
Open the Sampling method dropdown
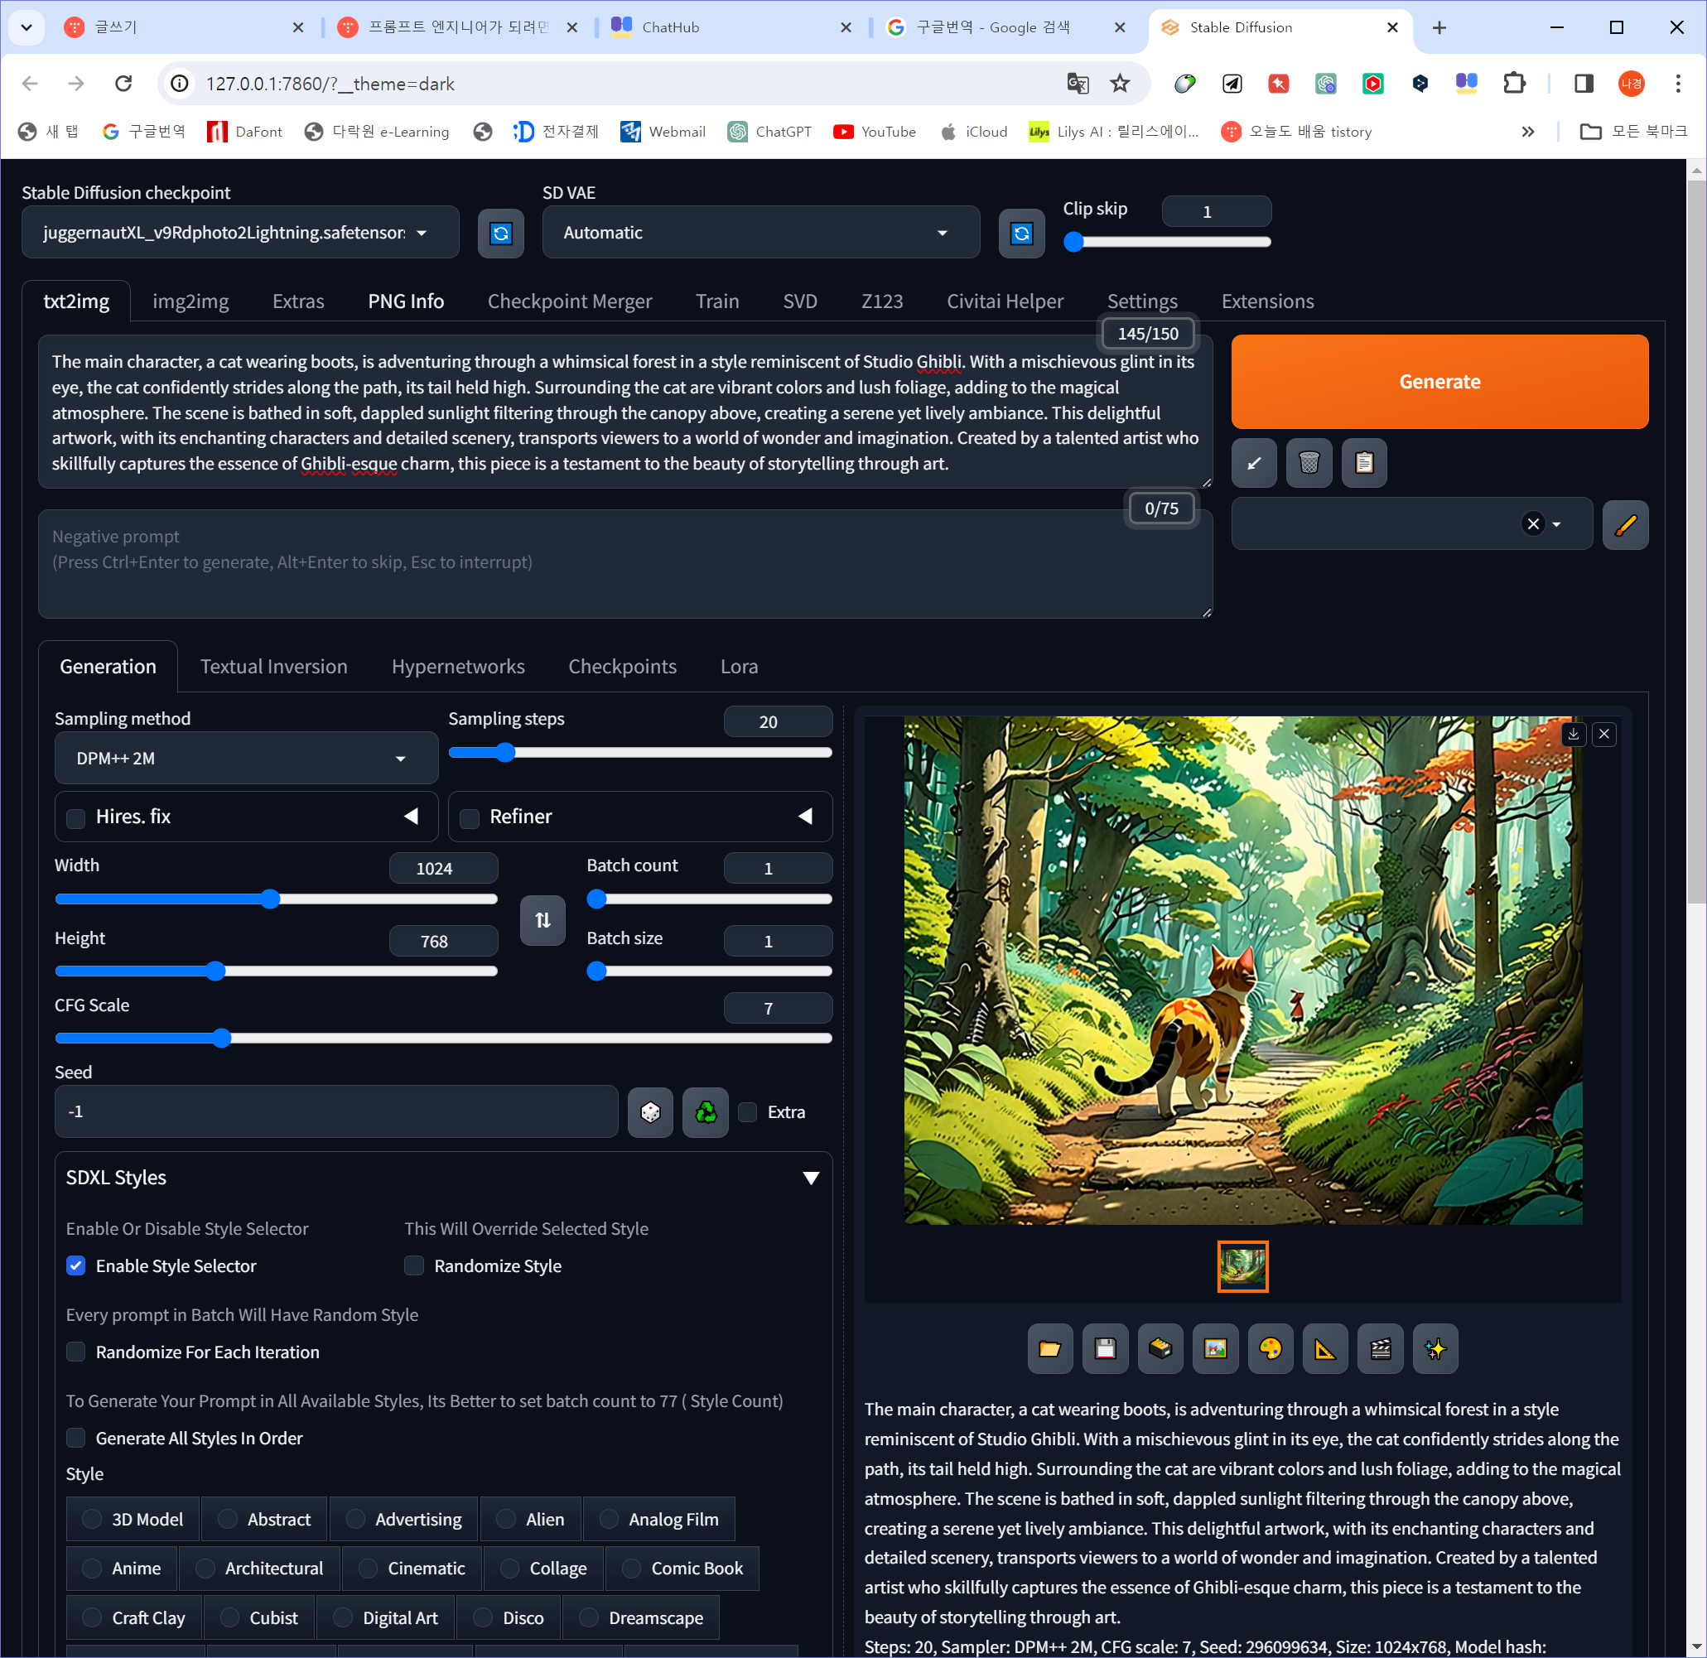(x=246, y=759)
